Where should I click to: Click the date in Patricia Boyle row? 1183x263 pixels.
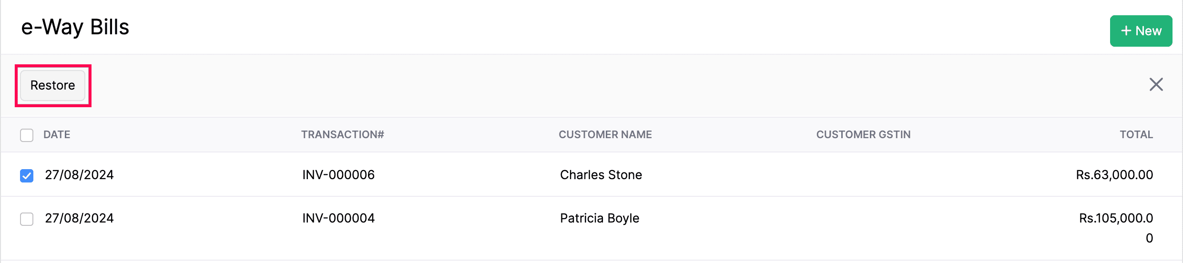(x=79, y=218)
